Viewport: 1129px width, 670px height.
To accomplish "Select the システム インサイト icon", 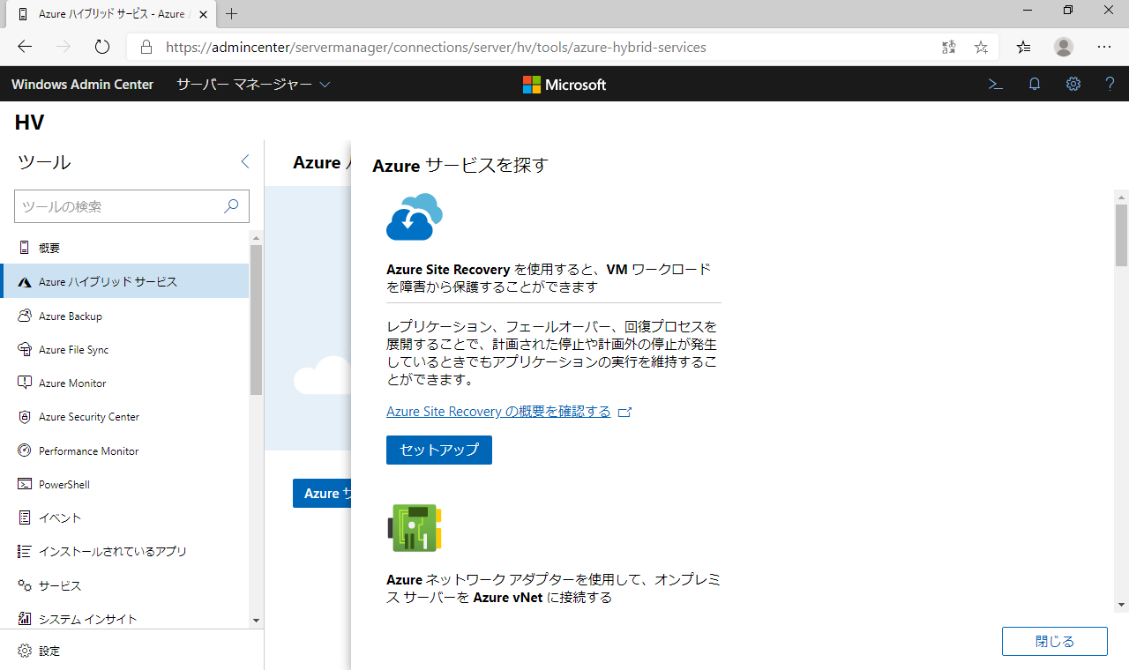I will [24, 619].
